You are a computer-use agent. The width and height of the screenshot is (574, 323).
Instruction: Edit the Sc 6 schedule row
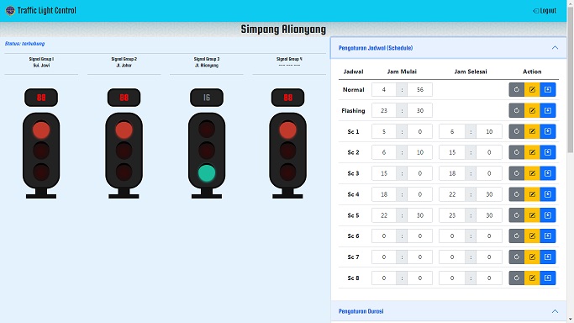coord(532,236)
